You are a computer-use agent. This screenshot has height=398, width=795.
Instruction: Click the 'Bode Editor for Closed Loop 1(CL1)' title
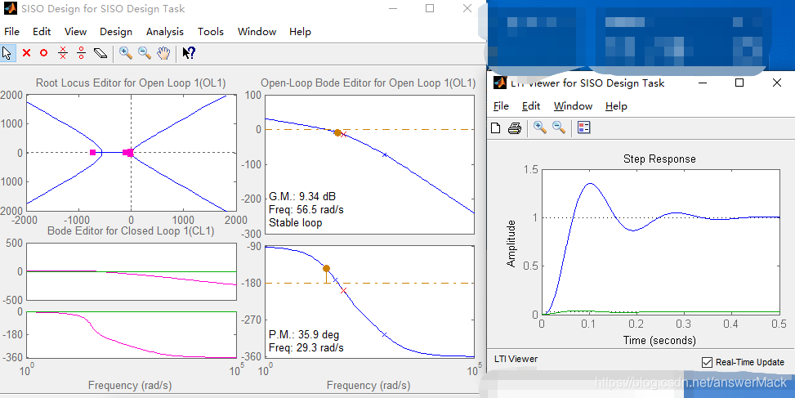coord(131,230)
